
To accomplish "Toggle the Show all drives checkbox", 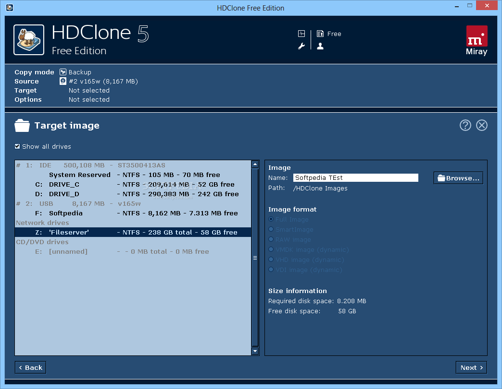I will (x=17, y=146).
